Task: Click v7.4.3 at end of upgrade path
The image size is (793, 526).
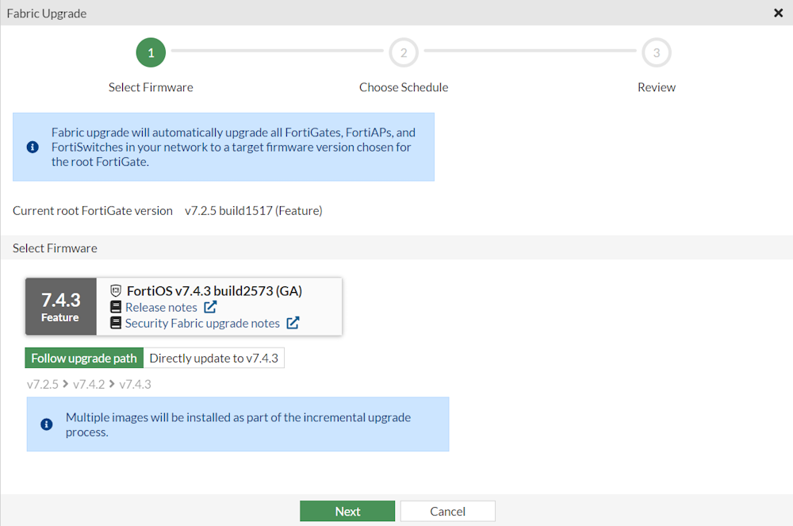Action: 135,384
